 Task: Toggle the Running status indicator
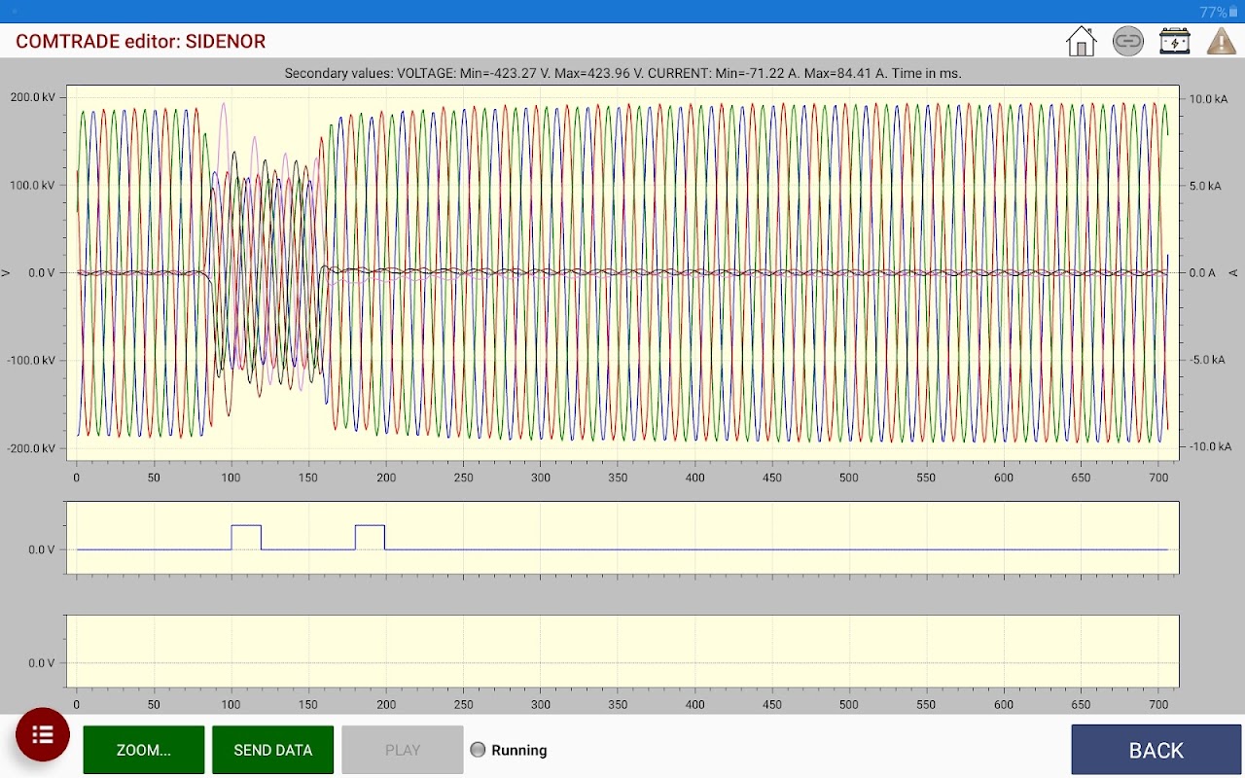478,750
